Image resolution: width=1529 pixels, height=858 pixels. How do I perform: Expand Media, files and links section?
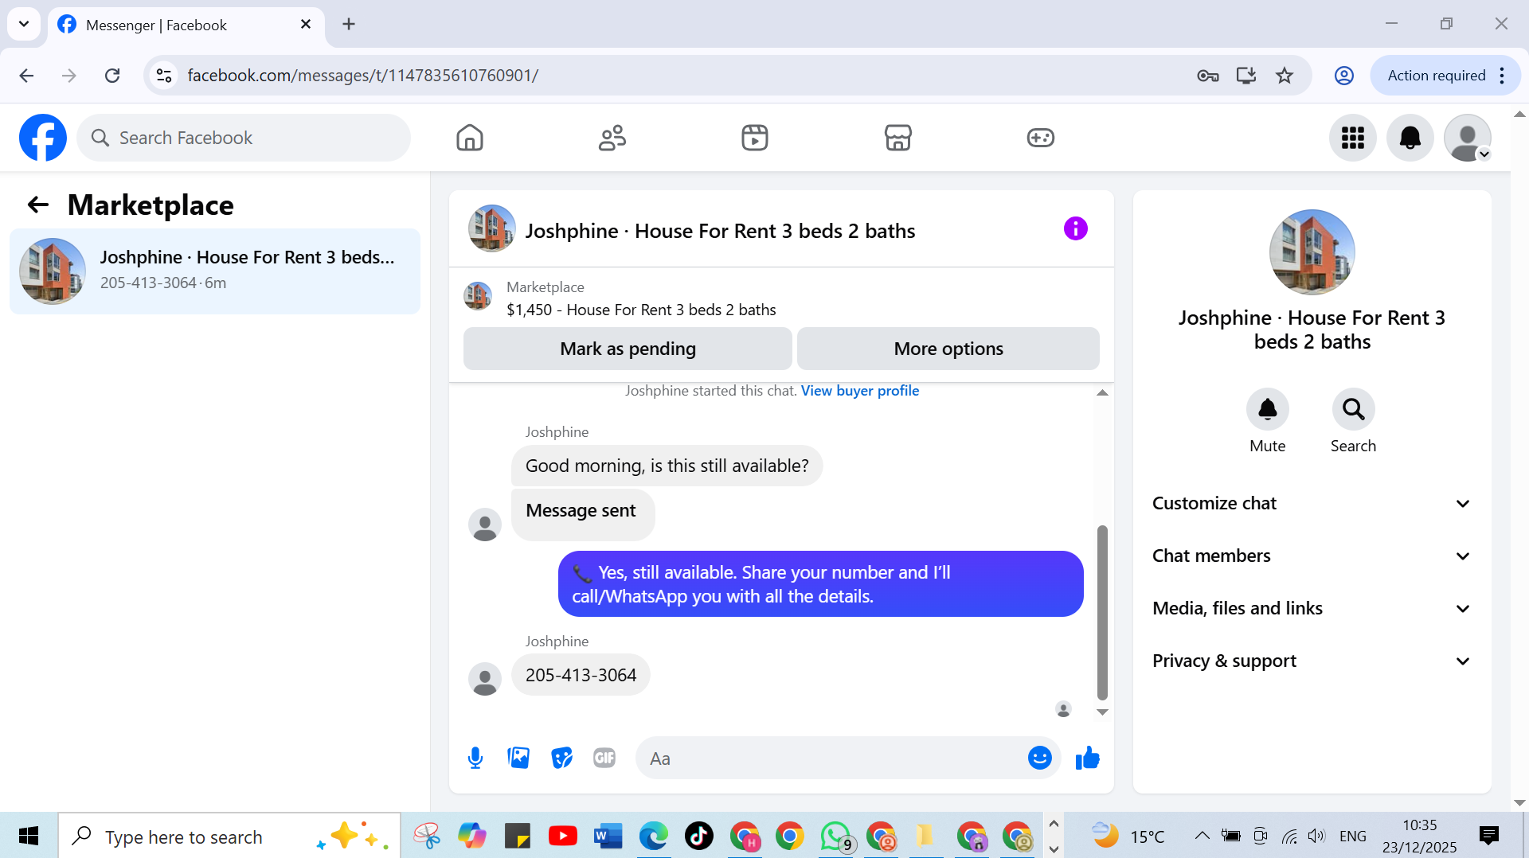(x=1312, y=609)
